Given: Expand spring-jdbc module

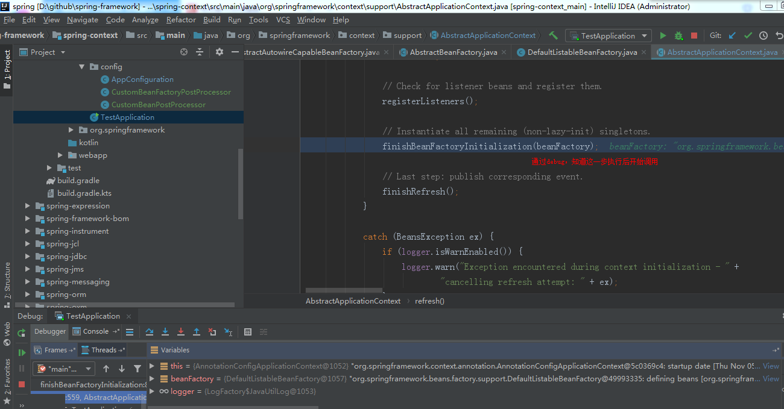Looking at the screenshot, I should (28, 257).
